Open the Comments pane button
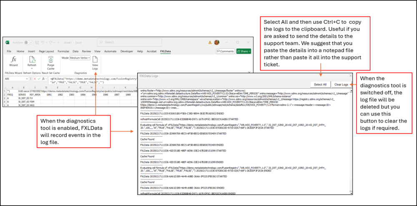 point(225,51)
